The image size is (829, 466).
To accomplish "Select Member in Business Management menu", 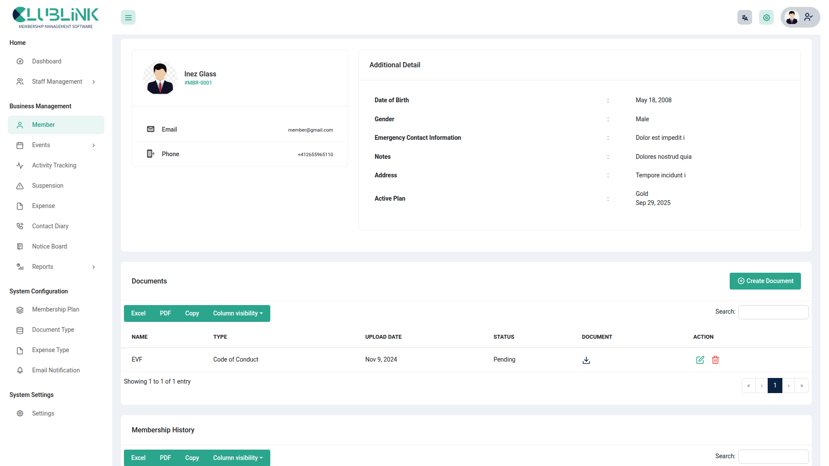I will (44, 125).
